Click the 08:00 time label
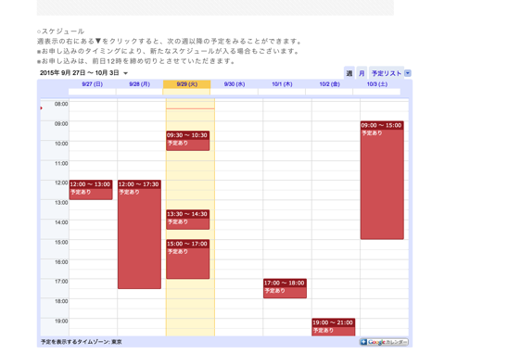508x353 pixels. [x=61, y=104]
